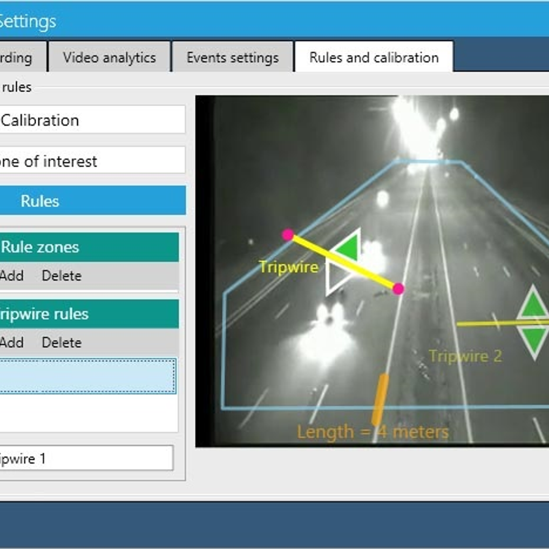Select the highlighted tripwire list row
The width and height of the screenshot is (549, 549).
87,376
